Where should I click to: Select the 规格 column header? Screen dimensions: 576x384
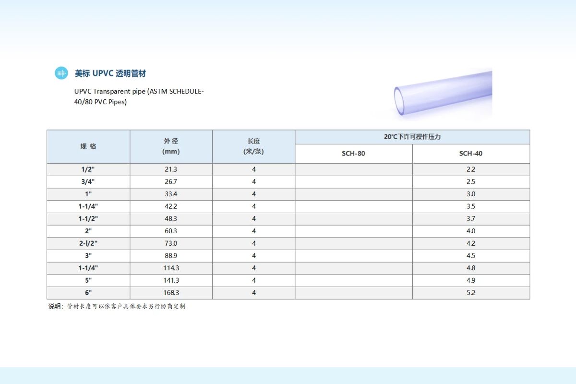[x=88, y=146]
